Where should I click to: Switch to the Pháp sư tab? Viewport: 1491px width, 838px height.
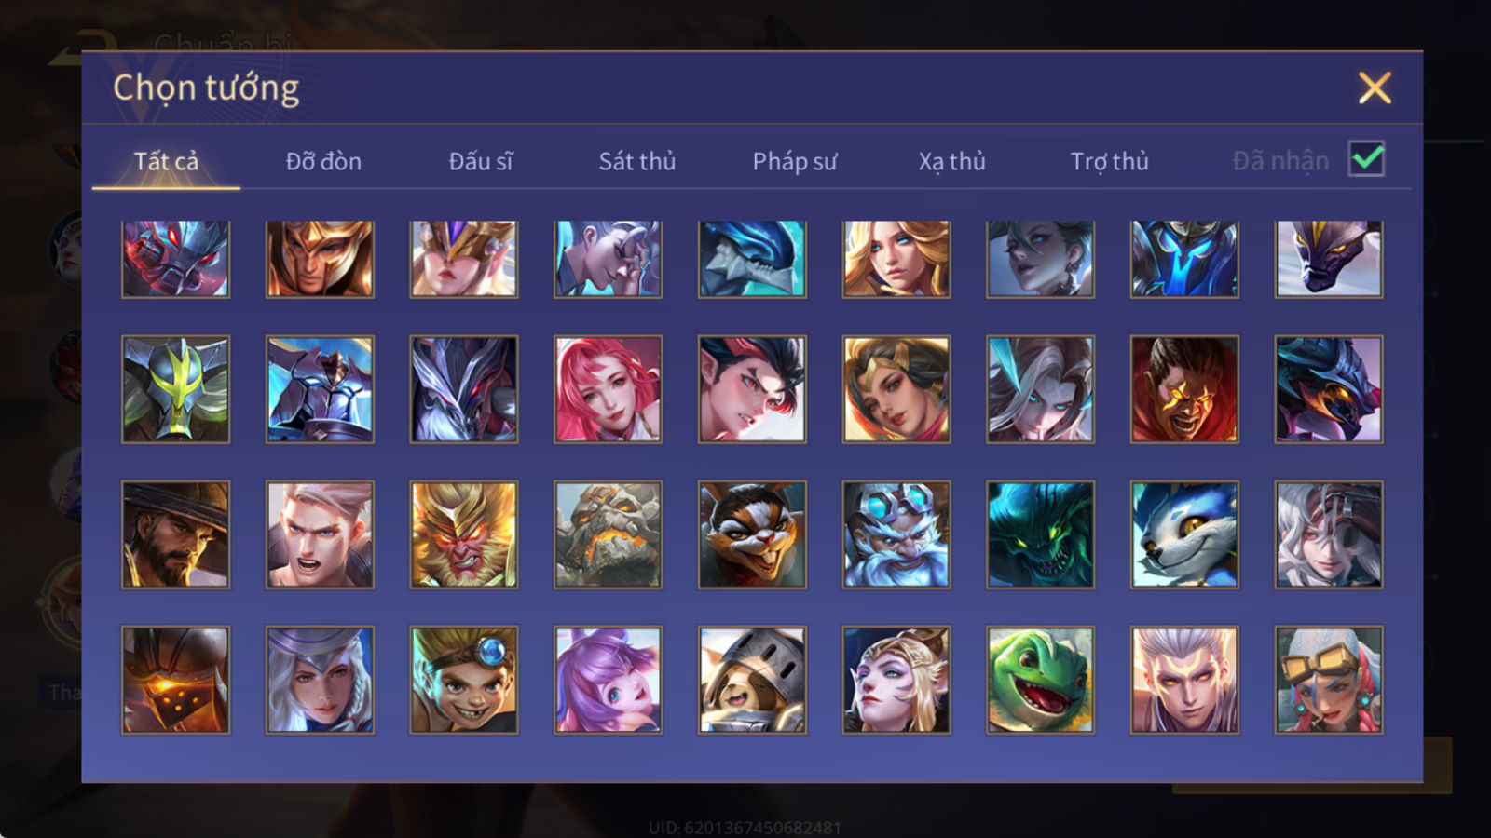coord(794,161)
